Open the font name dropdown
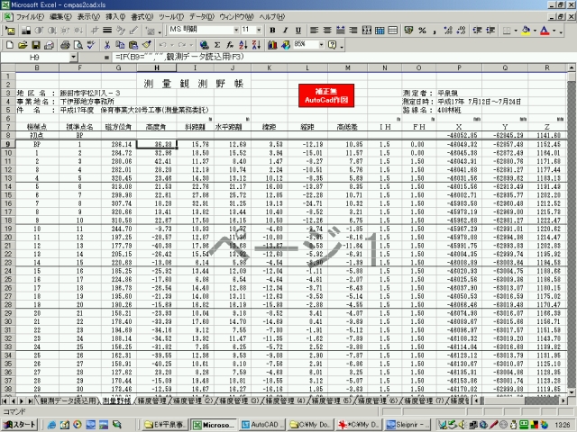 coord(234,30)
